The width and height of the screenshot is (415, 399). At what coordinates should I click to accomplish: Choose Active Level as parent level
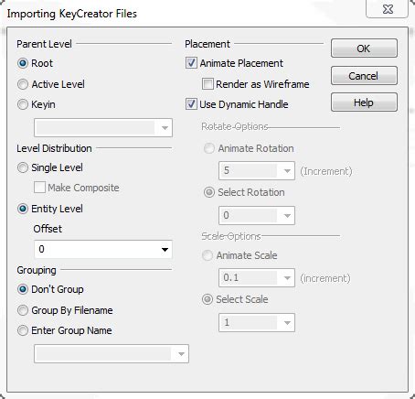(23, 84)
